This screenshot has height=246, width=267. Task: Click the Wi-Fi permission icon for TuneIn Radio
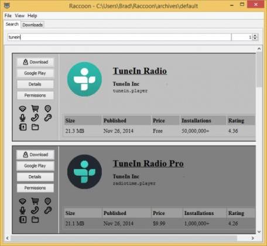(22, 108)
